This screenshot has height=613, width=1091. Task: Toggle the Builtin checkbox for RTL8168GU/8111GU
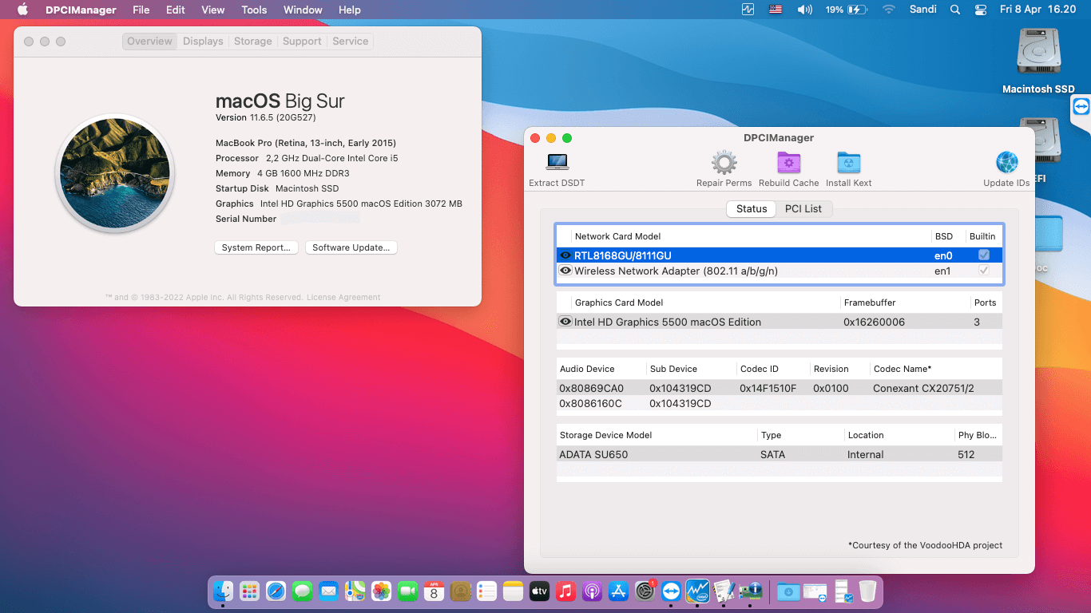point(983,255)
